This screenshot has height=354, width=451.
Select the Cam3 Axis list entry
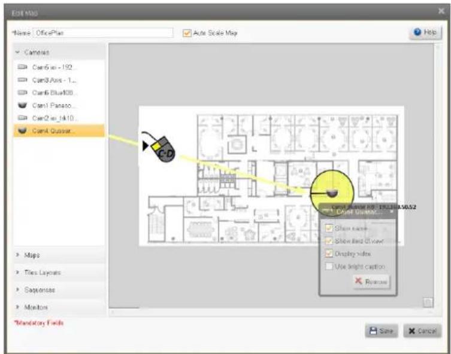point(59,80)
